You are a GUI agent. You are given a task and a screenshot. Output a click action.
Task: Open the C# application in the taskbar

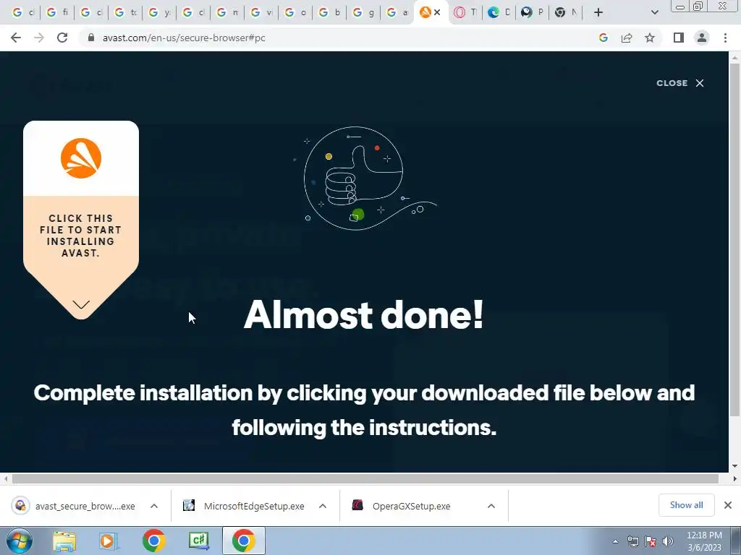(x=198, y=541)
